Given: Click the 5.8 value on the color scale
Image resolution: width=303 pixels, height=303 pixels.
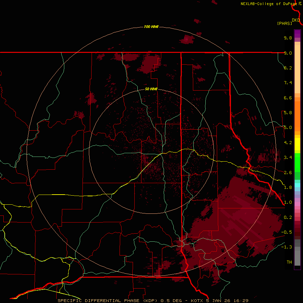Looking at the screenshot, I should [288, 113].
